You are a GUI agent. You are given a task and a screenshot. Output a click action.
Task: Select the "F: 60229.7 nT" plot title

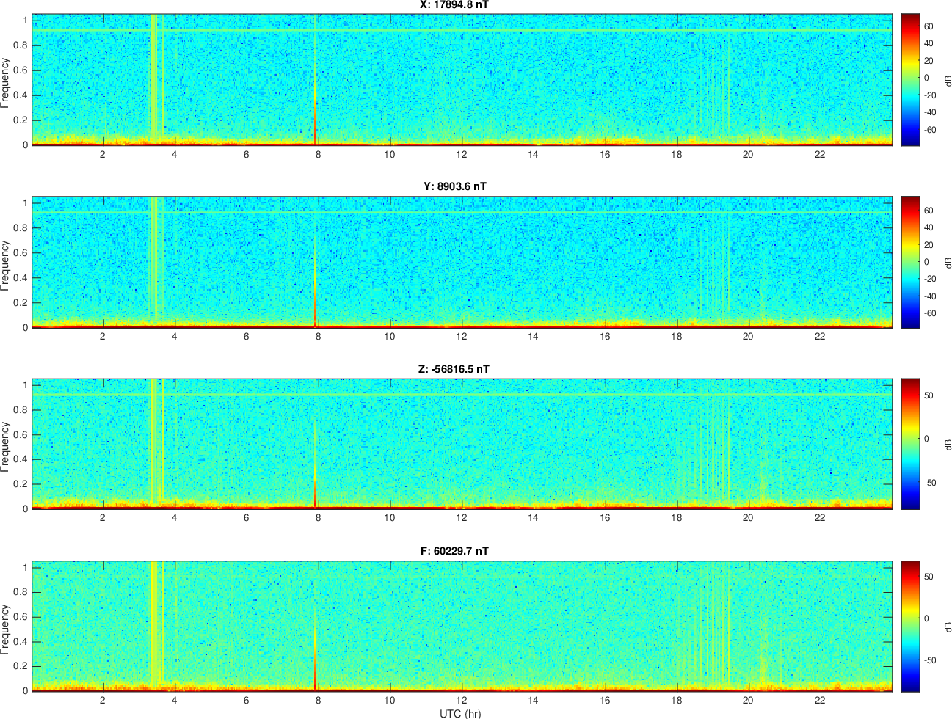tap(454, 551)
